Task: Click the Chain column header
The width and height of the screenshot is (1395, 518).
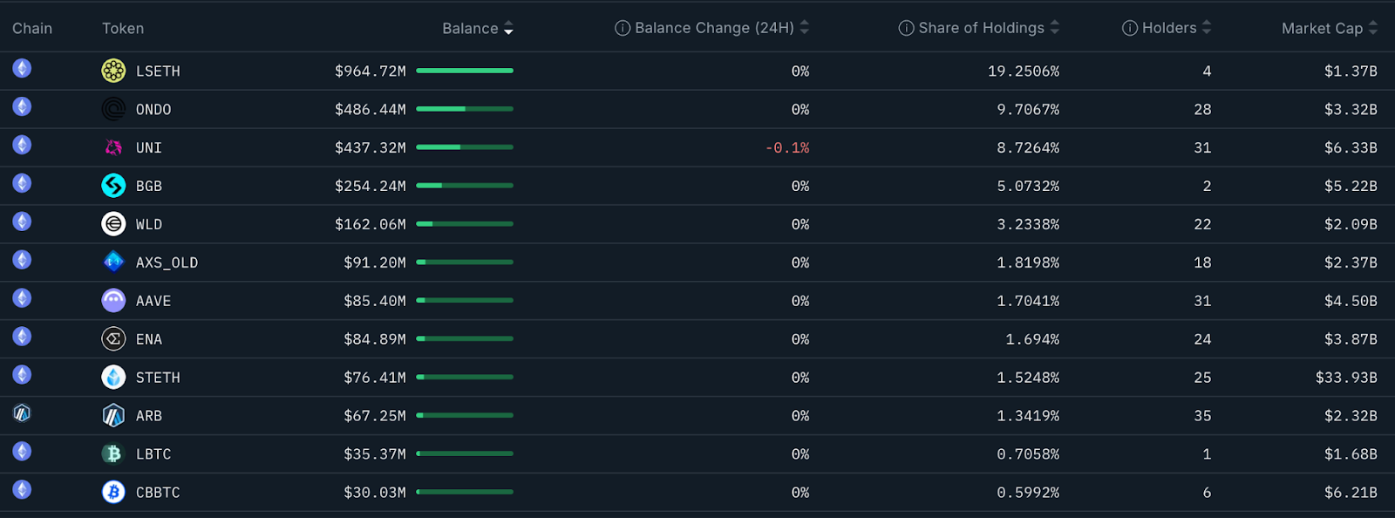Action: coord(32,29)
